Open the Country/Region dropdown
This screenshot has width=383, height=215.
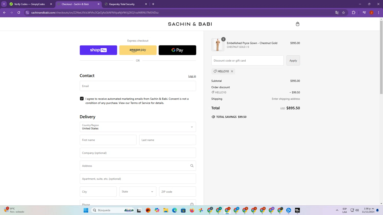click(138, 127)
